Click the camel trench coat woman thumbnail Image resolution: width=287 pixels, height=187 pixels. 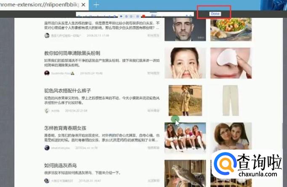point(185,100)
